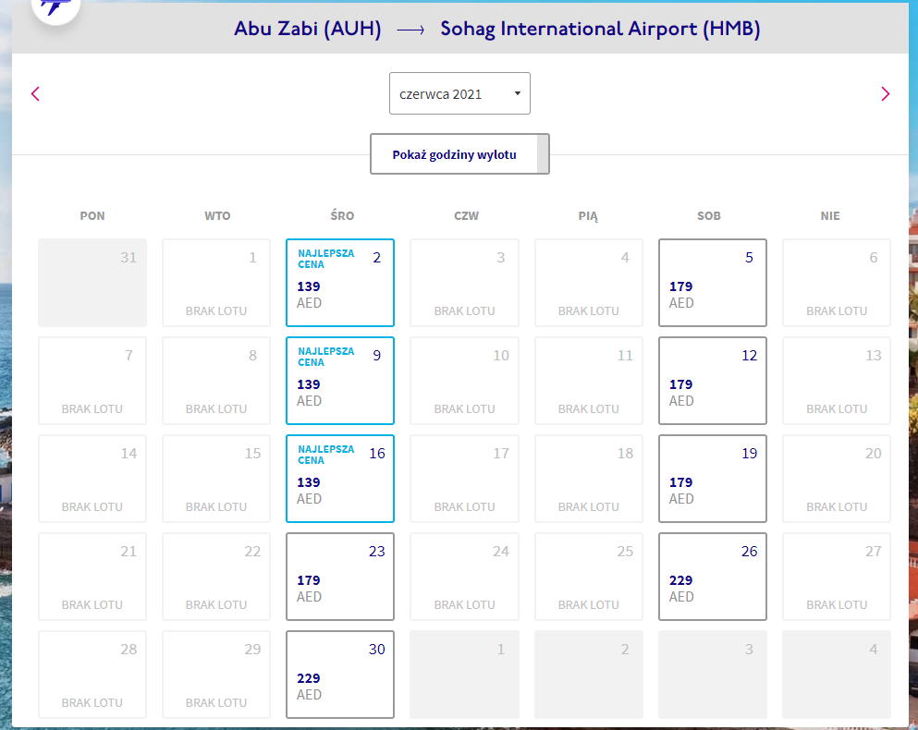This screenshot has width=918, height=730.
Task: Click the ŚRO weekday column header
Action: [x=342, y=215]
